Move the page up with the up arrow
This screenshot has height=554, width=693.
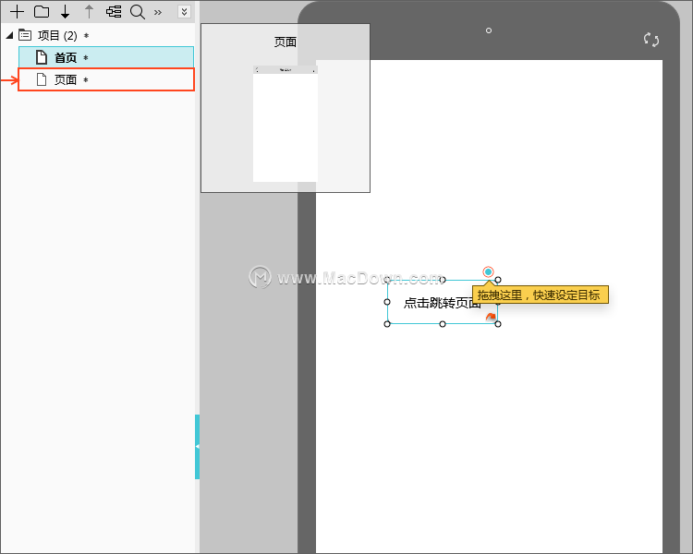pyautogui.click(x=90, y=12)
